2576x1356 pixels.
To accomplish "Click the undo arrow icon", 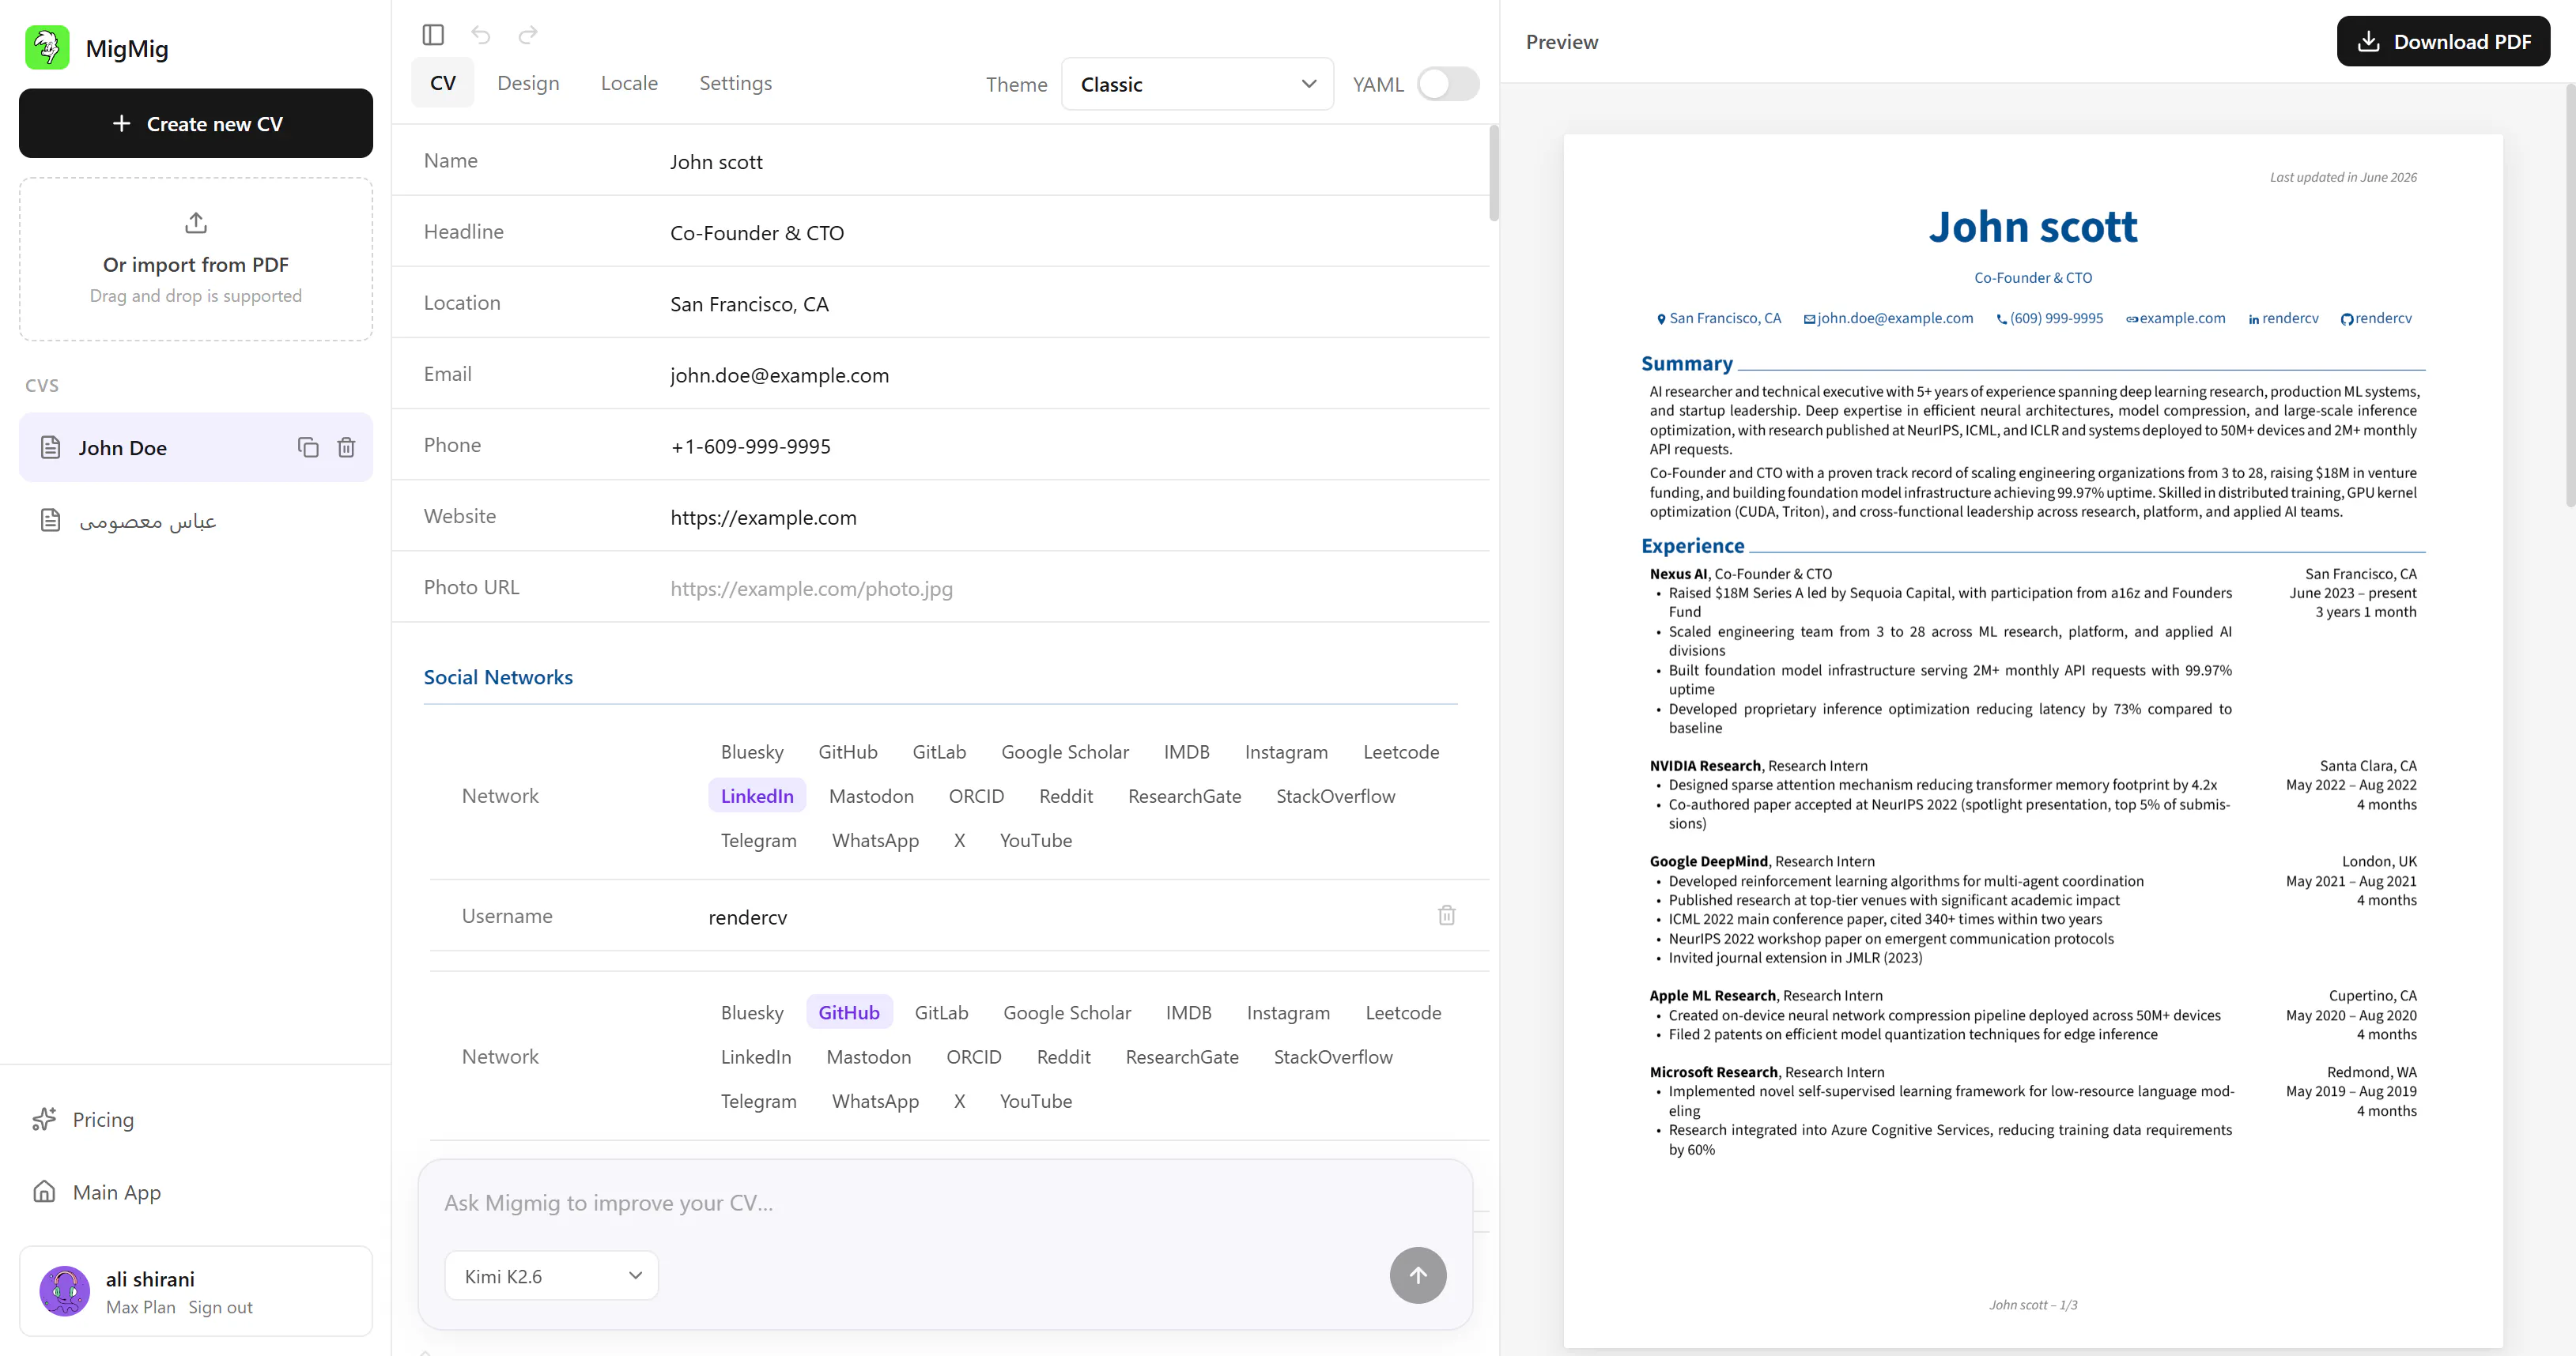I will coord(481,35).
